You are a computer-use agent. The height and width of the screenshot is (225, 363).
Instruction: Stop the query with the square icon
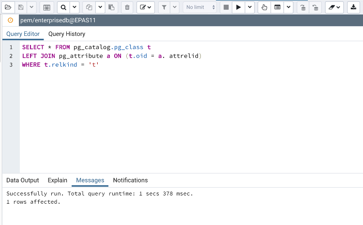pyautogui.click(x=226, y=7)
